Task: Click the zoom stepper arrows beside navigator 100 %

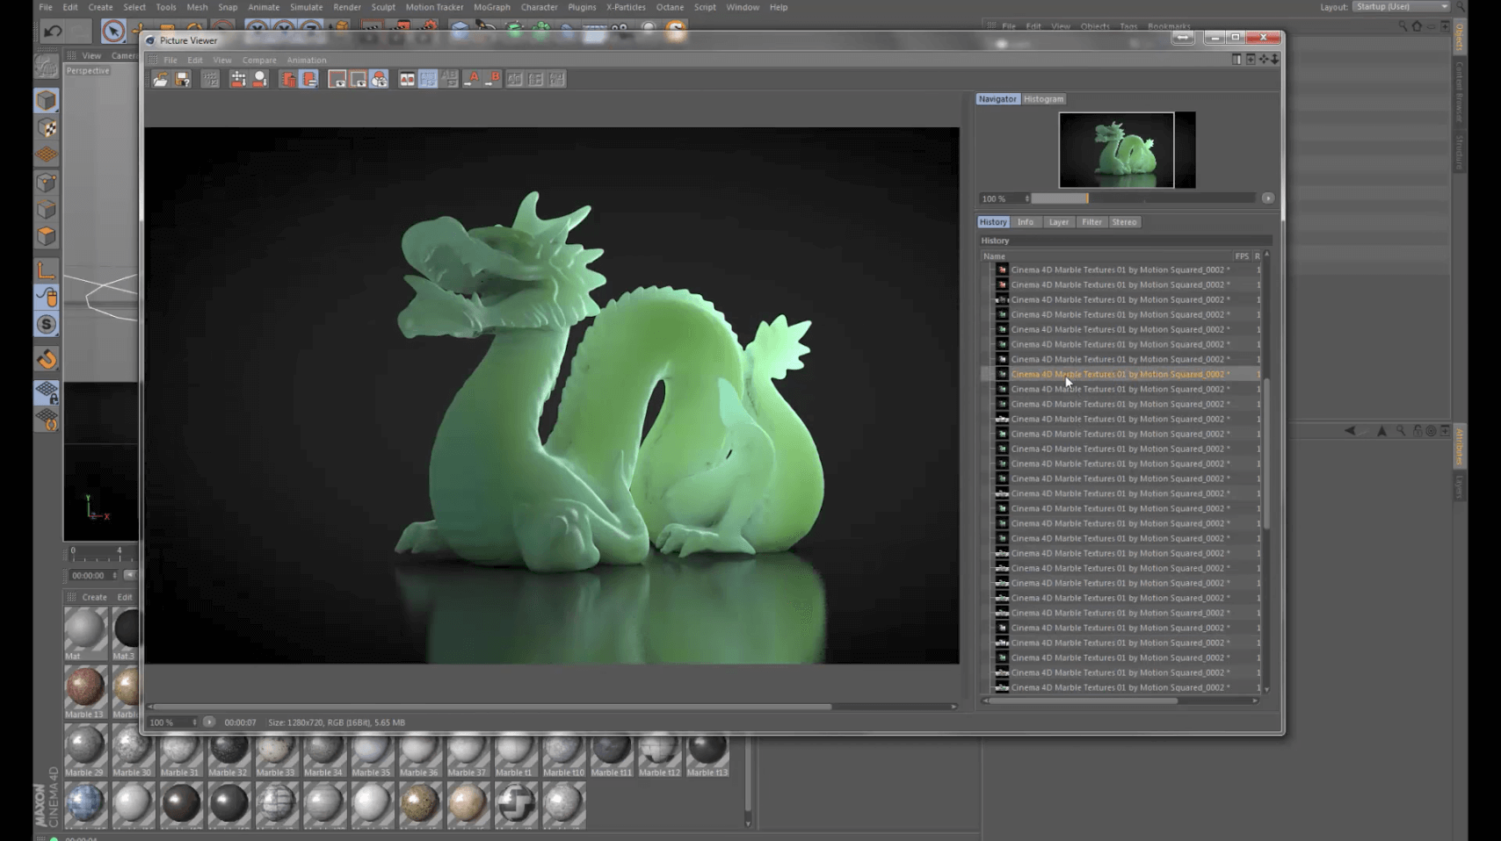Action: coord(1026,198)
